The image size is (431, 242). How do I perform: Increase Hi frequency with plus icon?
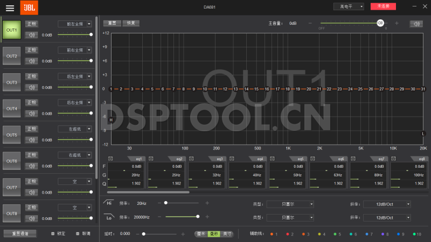pyautogui.click(x=207, y=203)
